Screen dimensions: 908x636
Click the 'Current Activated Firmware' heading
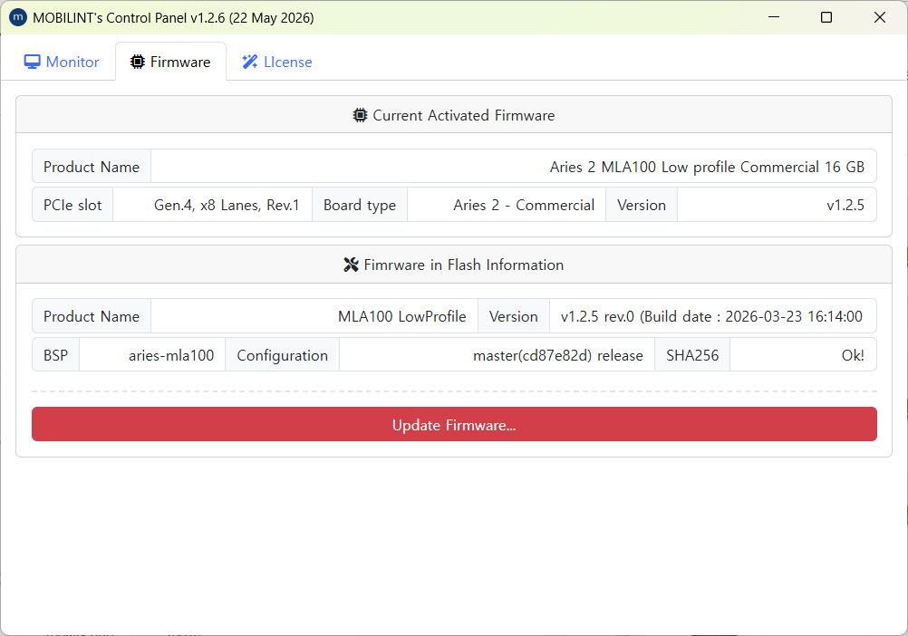point(463,115)
